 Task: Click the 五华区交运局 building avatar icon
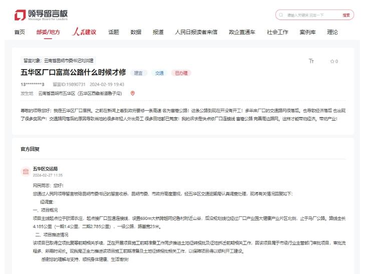[x=25, y=172]
